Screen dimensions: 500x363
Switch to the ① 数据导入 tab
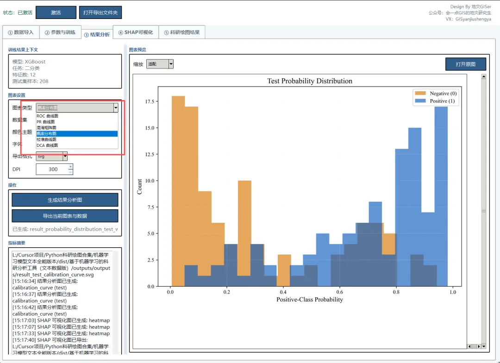point(21,32)
